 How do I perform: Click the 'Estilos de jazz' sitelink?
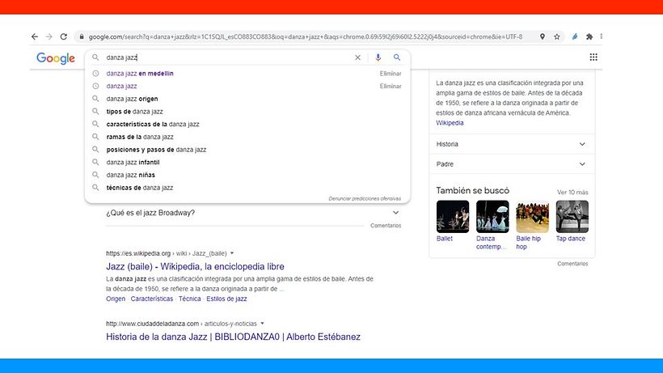[x=226, y=299]
